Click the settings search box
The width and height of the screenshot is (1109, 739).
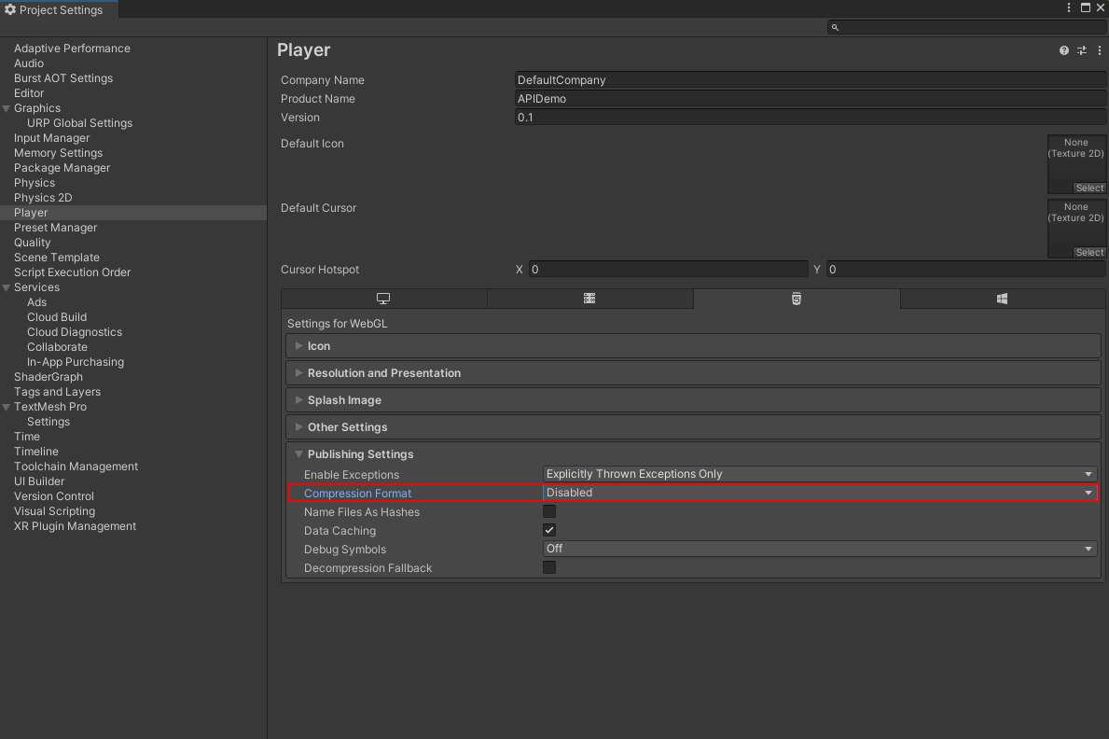(x=965, y=27)
